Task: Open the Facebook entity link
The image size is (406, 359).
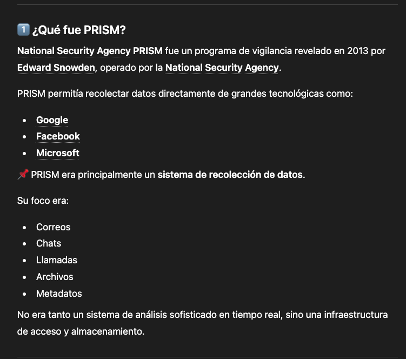Action: click(58, 136)
